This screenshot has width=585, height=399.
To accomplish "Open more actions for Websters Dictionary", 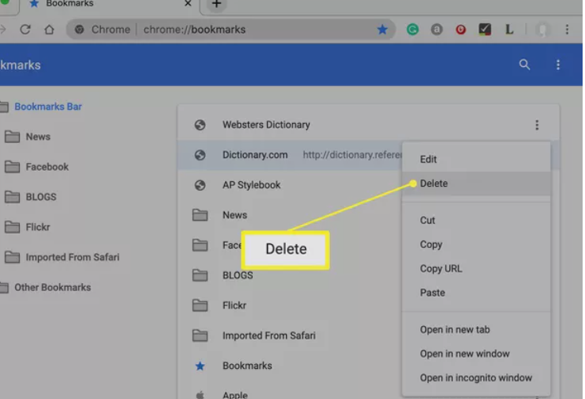I will [537, 125].
